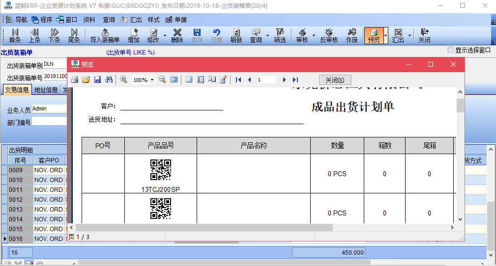Open the 查询 menu in menu bar
496x266 pixels.
pos(109,20)
